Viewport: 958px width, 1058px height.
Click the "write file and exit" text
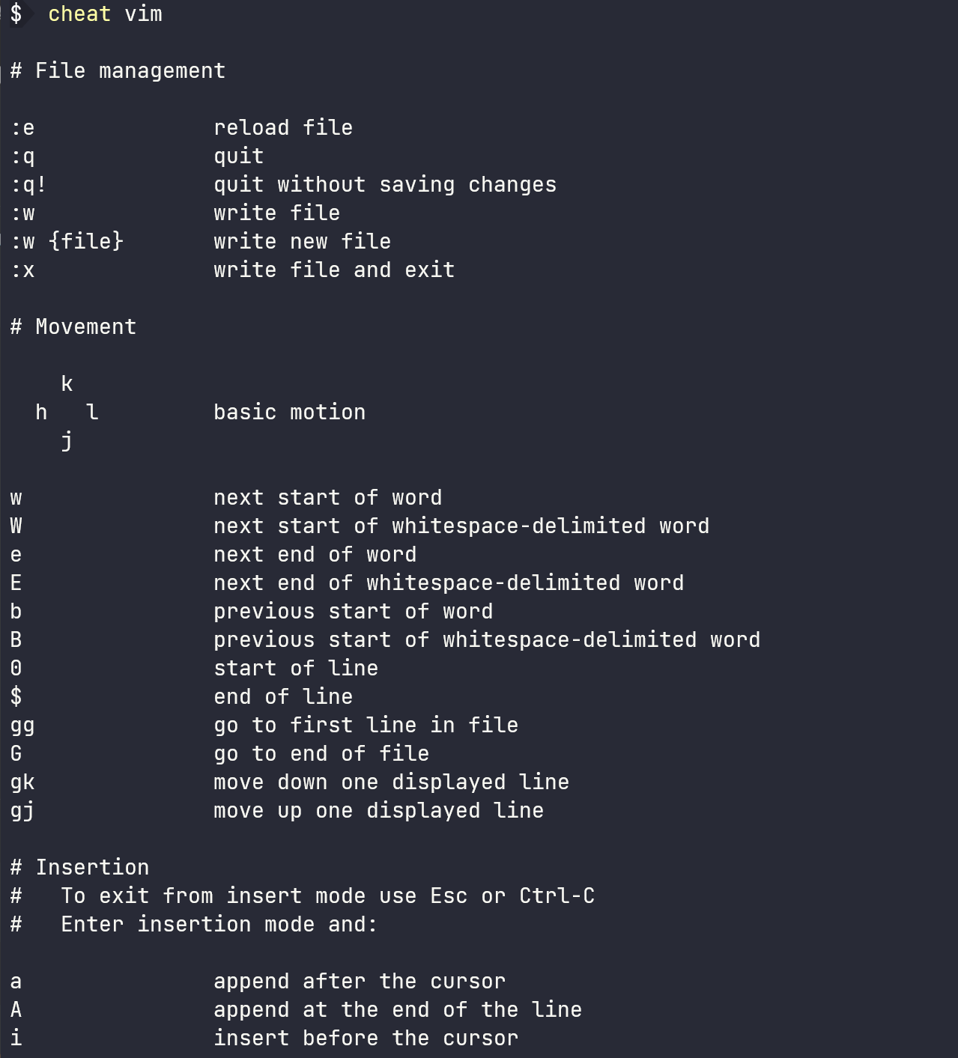[x=333, y=270]
